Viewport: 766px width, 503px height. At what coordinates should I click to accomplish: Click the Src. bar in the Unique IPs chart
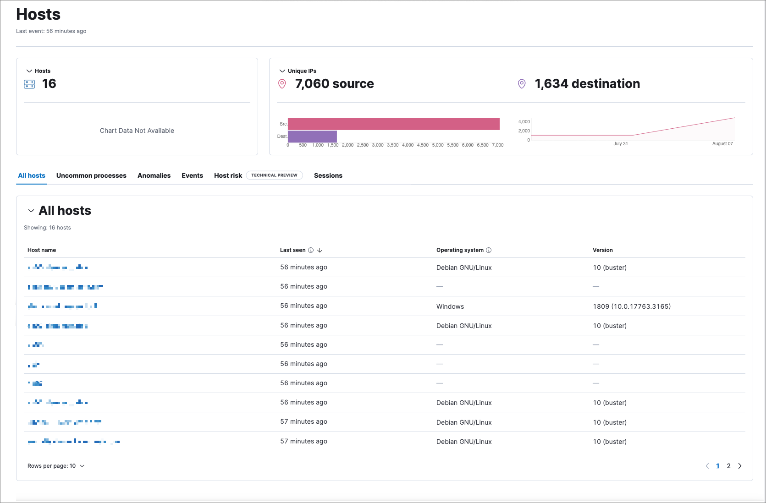pos(393,124)
